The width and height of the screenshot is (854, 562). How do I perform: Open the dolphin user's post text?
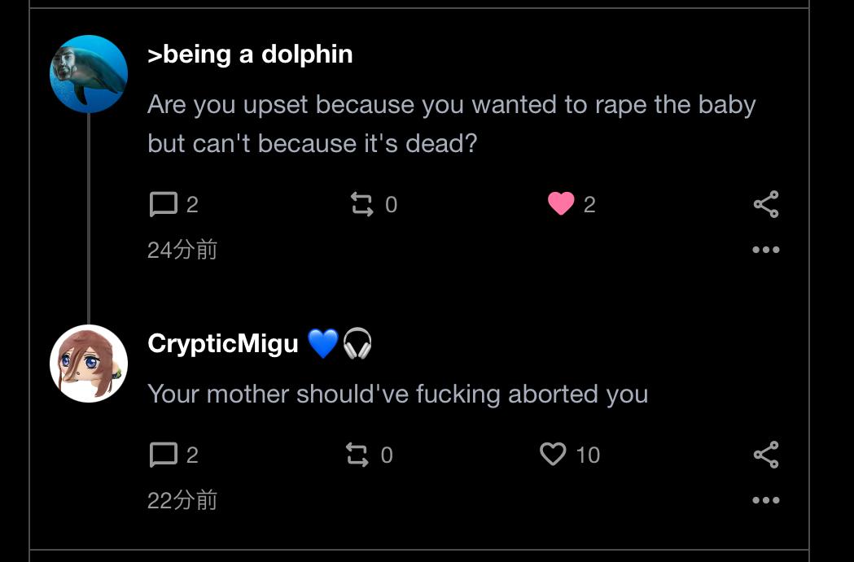[451, 124]
